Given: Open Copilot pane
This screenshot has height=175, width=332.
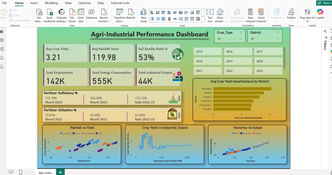Looking at the screenshot, I should pyautogui.click(x=320, y=14).
